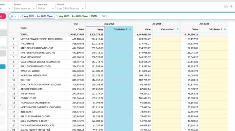Select row INTERCAST
235x131 pixels.
(x=26, y=112)
